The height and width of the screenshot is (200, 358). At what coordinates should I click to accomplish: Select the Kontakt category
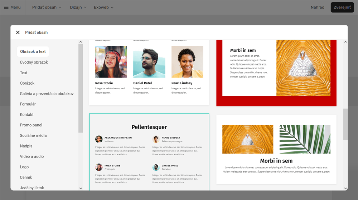click(x=27, y=115)
